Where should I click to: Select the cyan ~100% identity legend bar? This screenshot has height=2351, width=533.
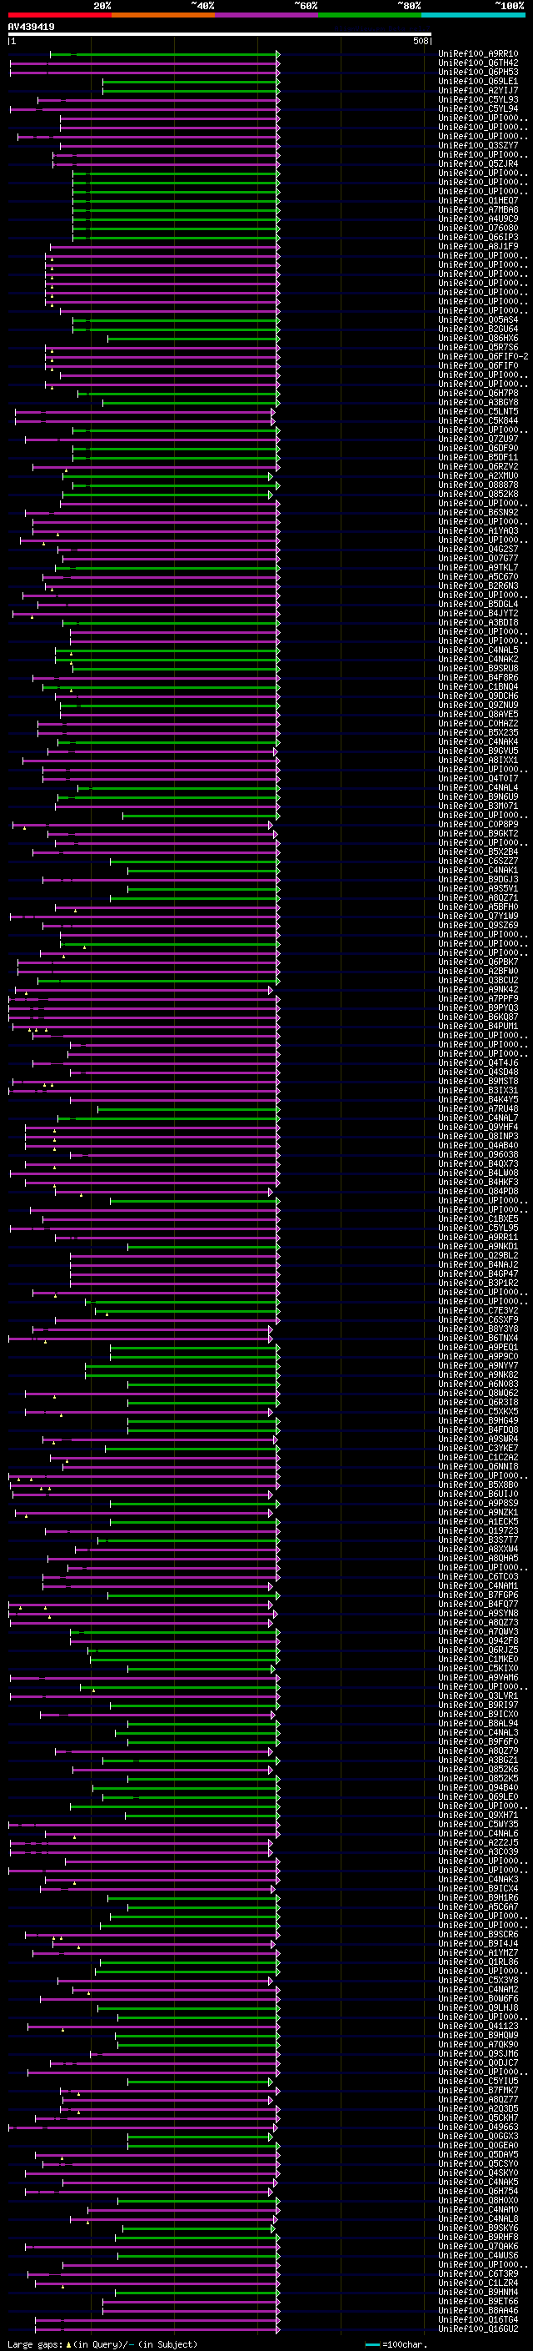pos(473,15)
